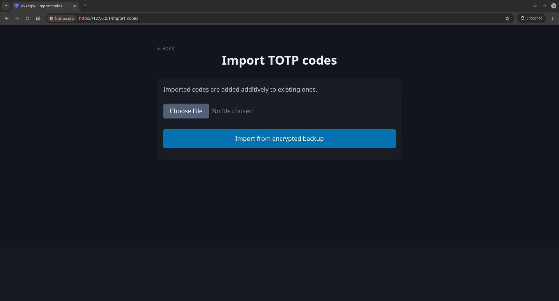Restore the window with the diamond icon
This screenshot has width=559, height=301.
point(545,6)
